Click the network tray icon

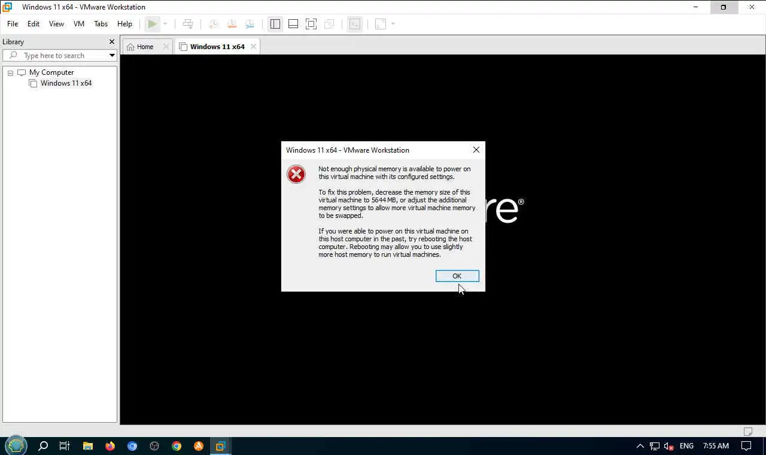pyautogui.click(x=655, y=446)
